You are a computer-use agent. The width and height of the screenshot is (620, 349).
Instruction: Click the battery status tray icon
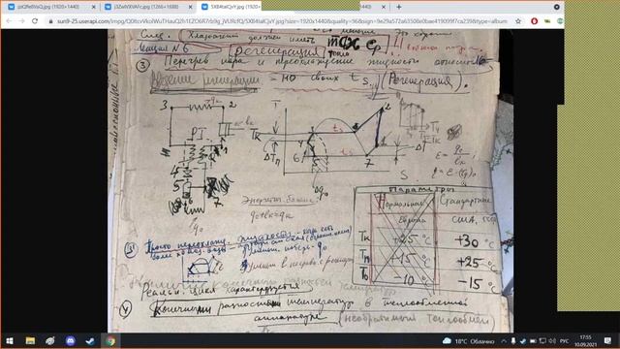click(533, 341)
